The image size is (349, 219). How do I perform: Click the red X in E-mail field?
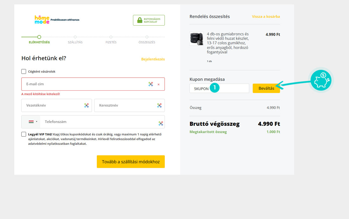[x=159, y=84]
